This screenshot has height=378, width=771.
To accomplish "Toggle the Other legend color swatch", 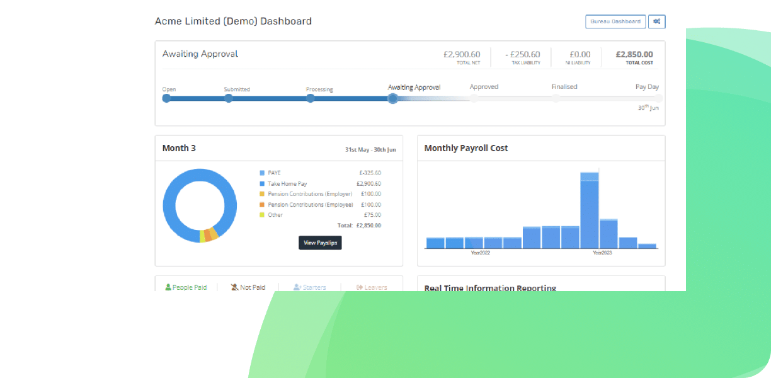I will pyautogui.click(x=262, y=215).
